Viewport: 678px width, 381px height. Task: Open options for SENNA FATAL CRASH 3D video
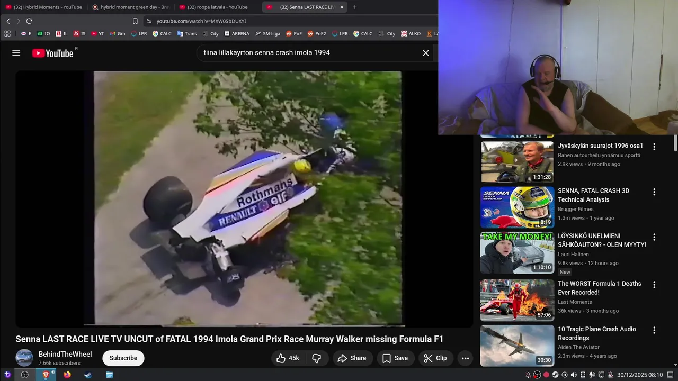[x=654, y=192]
